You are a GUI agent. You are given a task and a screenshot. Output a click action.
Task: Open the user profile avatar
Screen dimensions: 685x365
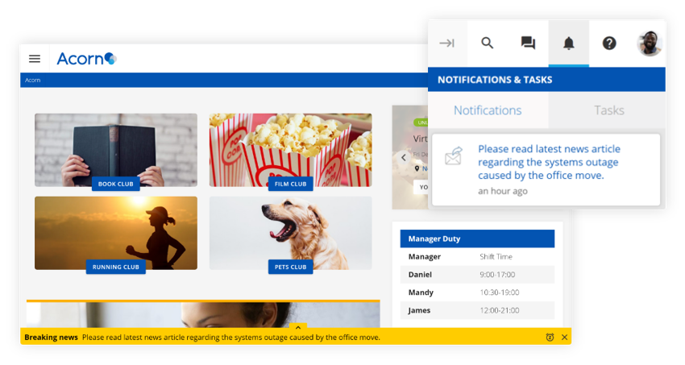pyautogui.click(x=649, y=44)
